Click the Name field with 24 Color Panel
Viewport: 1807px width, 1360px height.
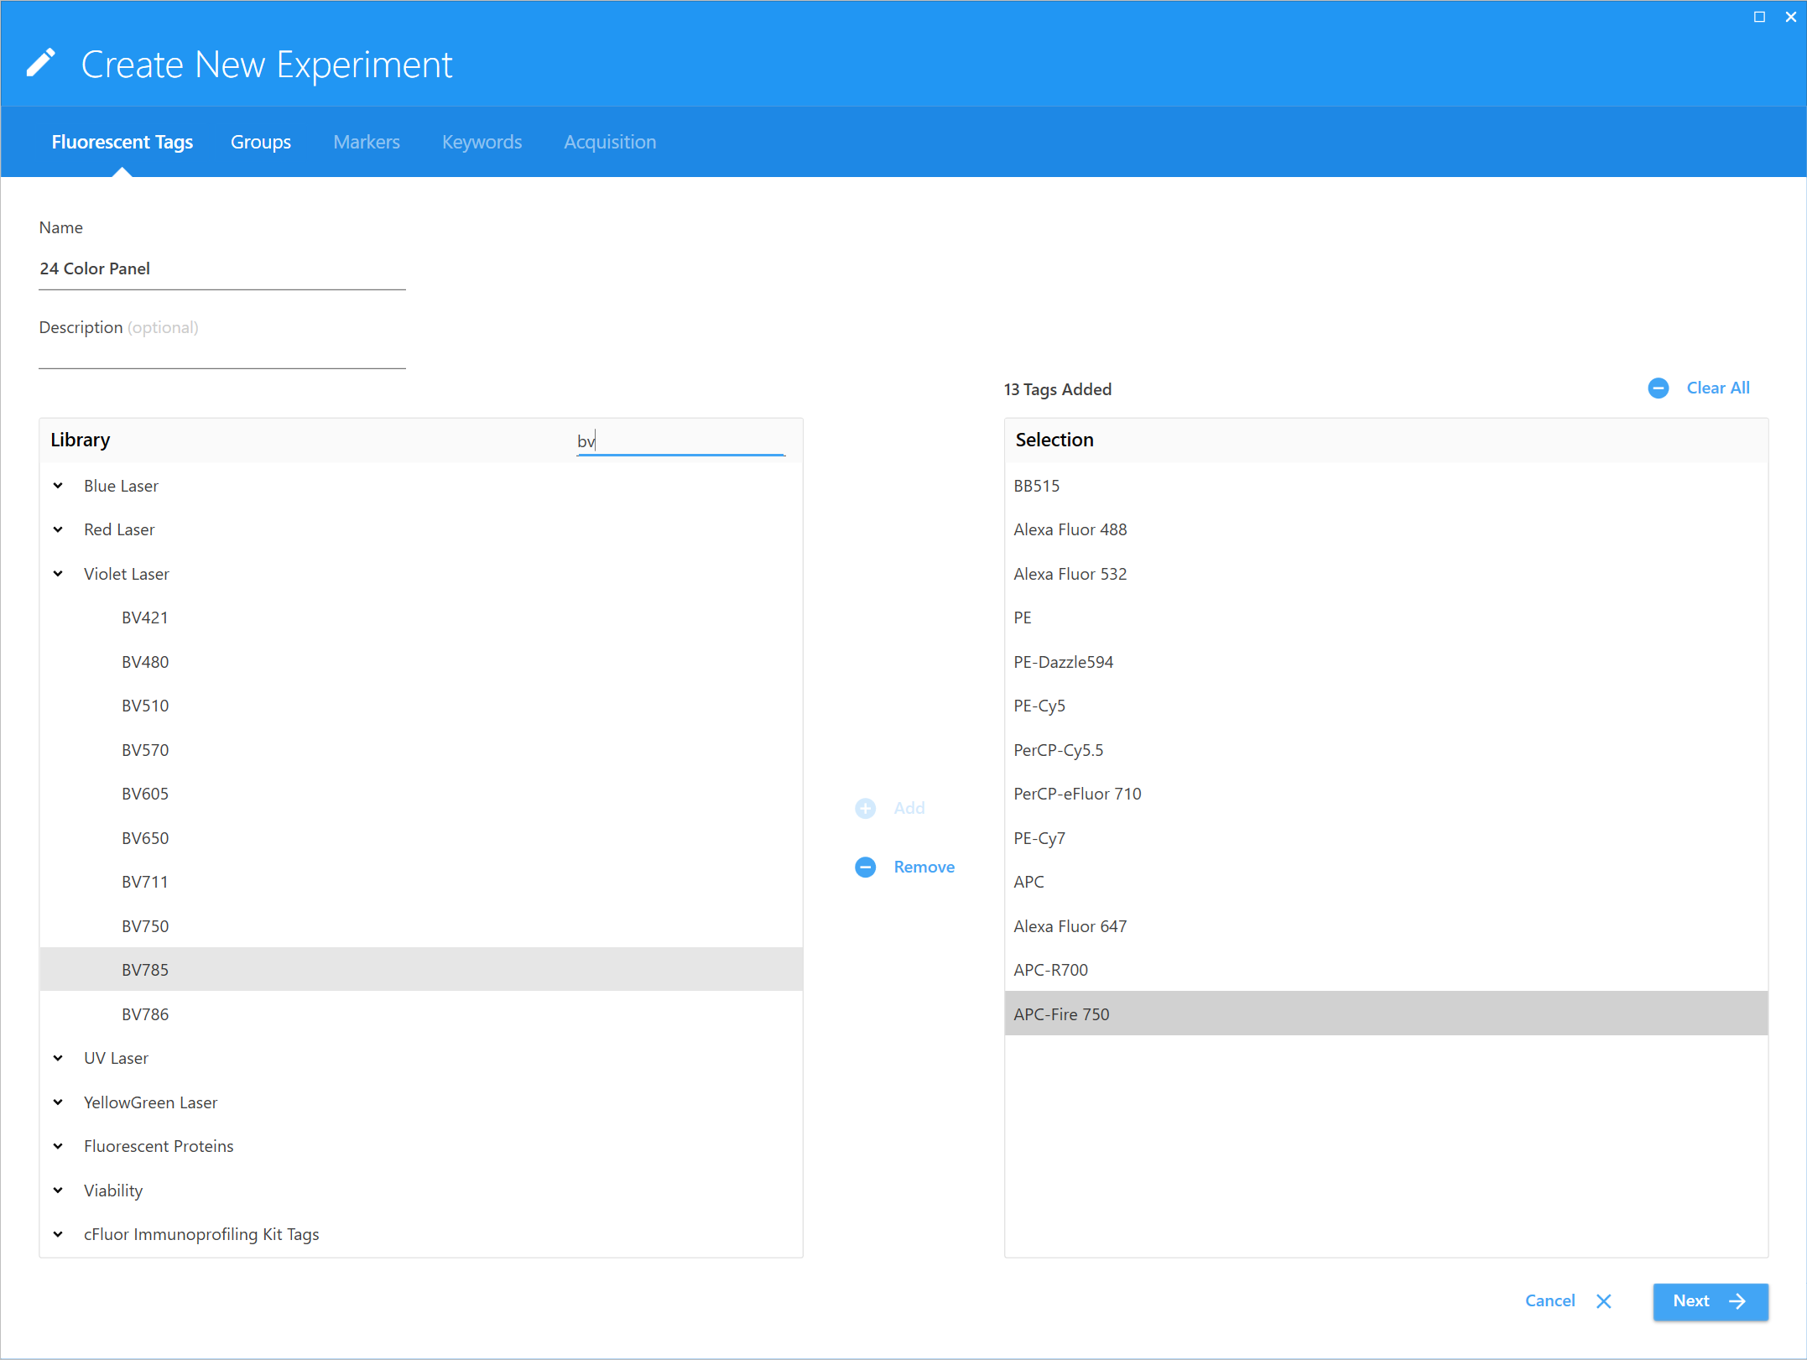pyautogui.click(x=222, y=269)
